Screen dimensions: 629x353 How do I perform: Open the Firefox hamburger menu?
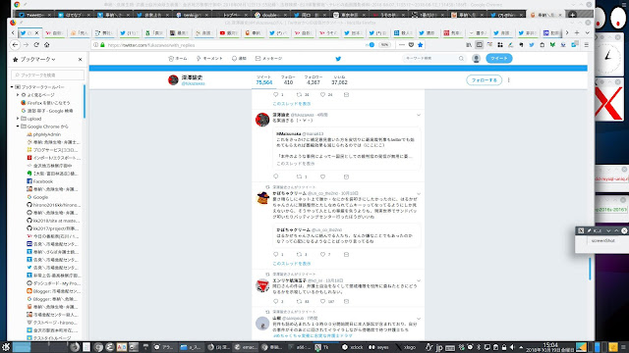pos(586,45)
